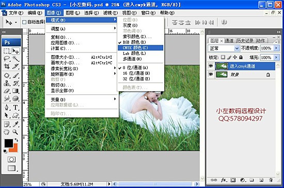Screen dimensions: 284x188
Task: Hide the 进入cmyk通道 layer with eye icon
Action: click(x=211, y=66)
